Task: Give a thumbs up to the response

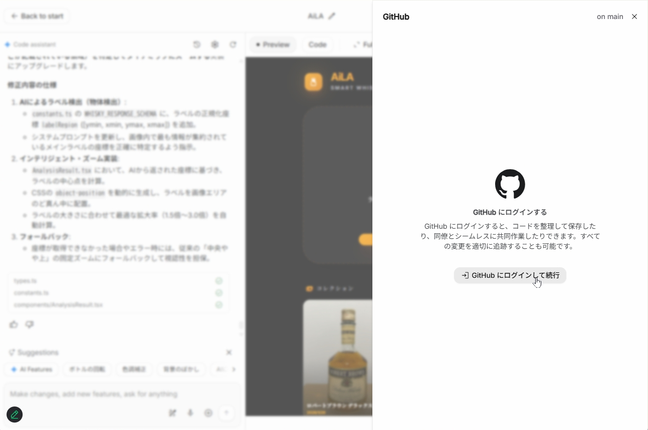Action: 14,324
